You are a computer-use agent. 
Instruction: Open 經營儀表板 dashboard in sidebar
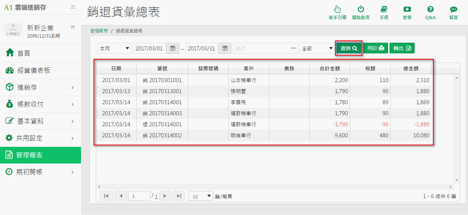pos(41,70)
